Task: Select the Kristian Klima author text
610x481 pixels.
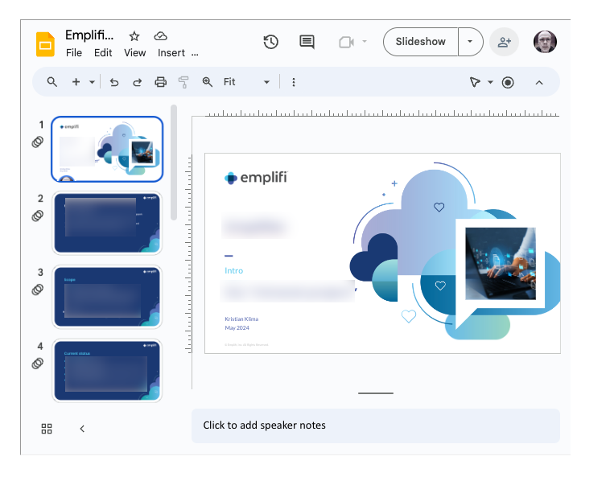Action: pyautogui.click(x=241, y=319)
